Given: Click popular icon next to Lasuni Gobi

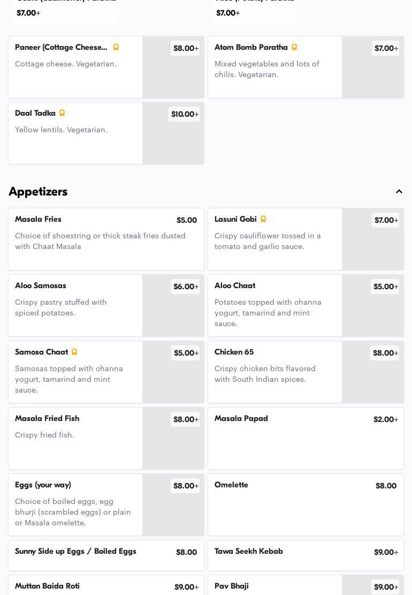Looking at the screenshot, I should tap(263, 219).
